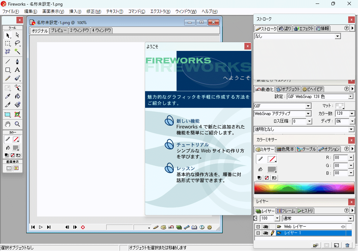The width and height of the screenshot is (358, 251).
Task: Select the Zoom tool
Action: point(17,124)
